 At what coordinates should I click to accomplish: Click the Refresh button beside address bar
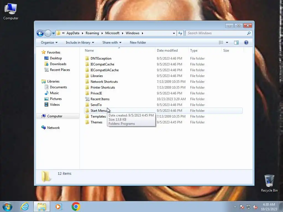coord(180,33)
